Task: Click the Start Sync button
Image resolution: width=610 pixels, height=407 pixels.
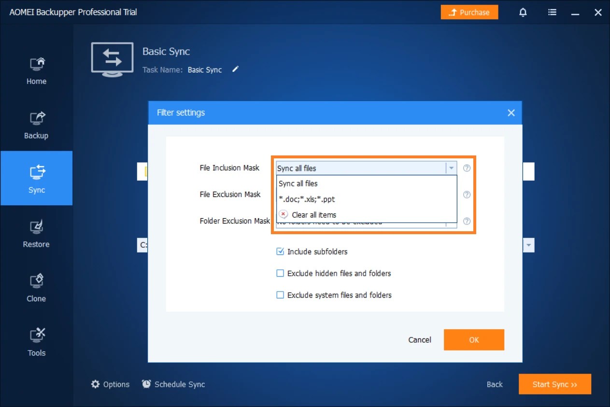Action: click(x=555, y=384)
